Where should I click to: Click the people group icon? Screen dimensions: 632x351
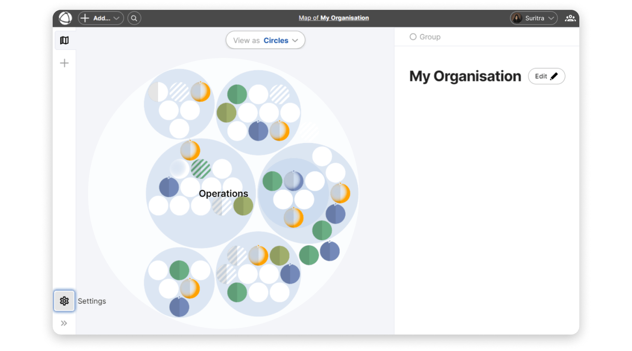point(570,18)
